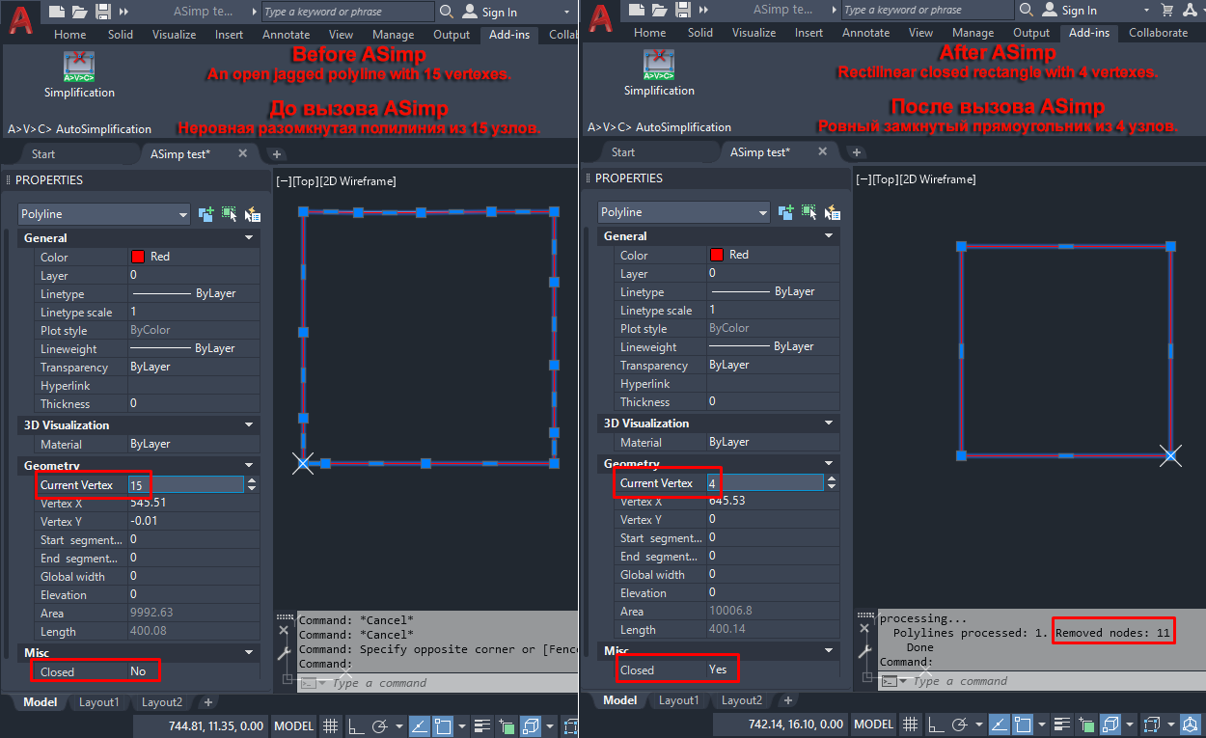1206x738 pixels.
Task: Collapse 3D Visualization section in left Properties
Action: tap(250, 424)
